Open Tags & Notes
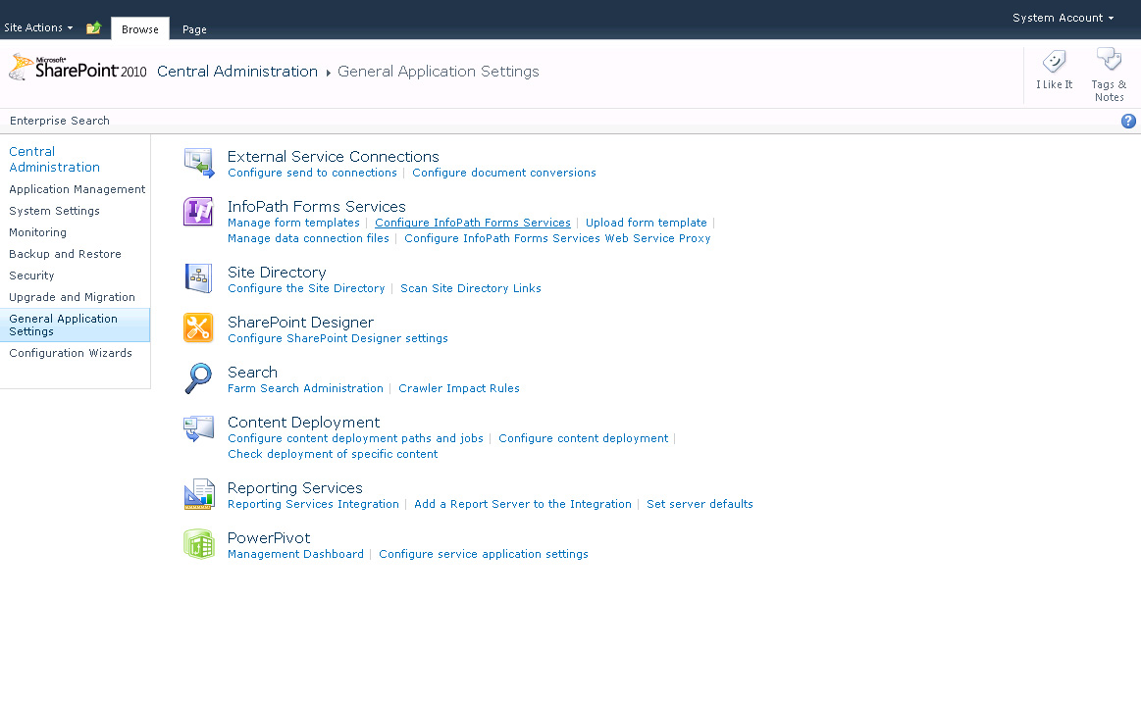The image size is (1141, 702). coord(1109,75)
